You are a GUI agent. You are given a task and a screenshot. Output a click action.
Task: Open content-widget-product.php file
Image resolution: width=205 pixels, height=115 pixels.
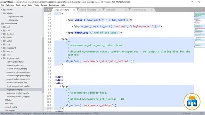[x=19, y=76]
